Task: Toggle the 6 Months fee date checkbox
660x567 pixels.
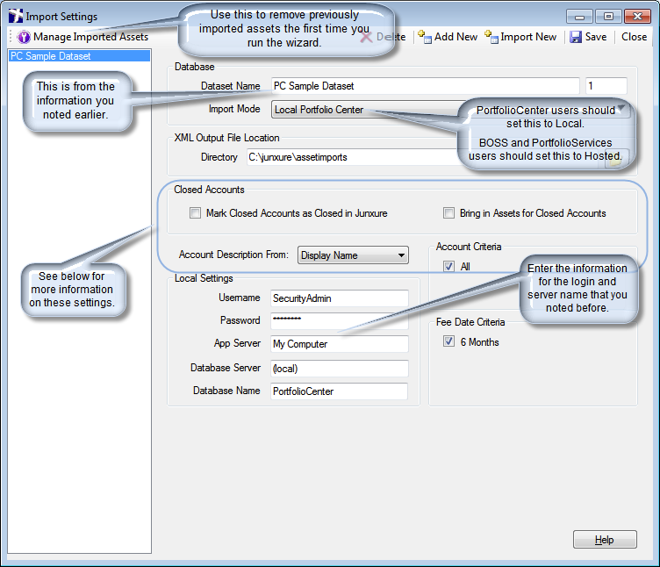Action: 448,341
